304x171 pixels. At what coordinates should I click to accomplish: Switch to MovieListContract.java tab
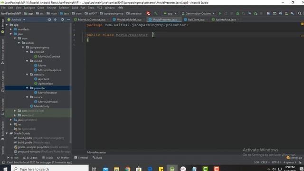[x=92, y=19]
